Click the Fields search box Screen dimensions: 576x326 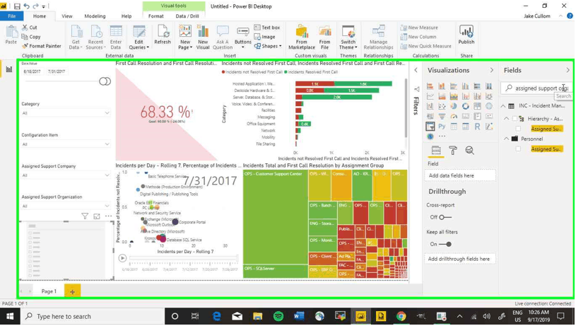pos(536,88)
